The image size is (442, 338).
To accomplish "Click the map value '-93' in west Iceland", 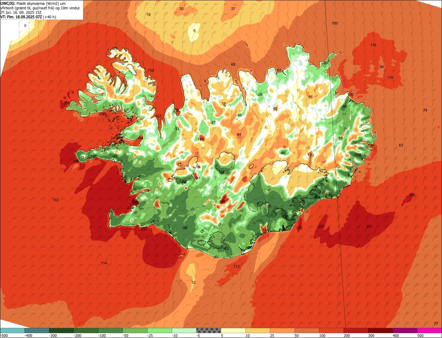I will coord(115,156).
